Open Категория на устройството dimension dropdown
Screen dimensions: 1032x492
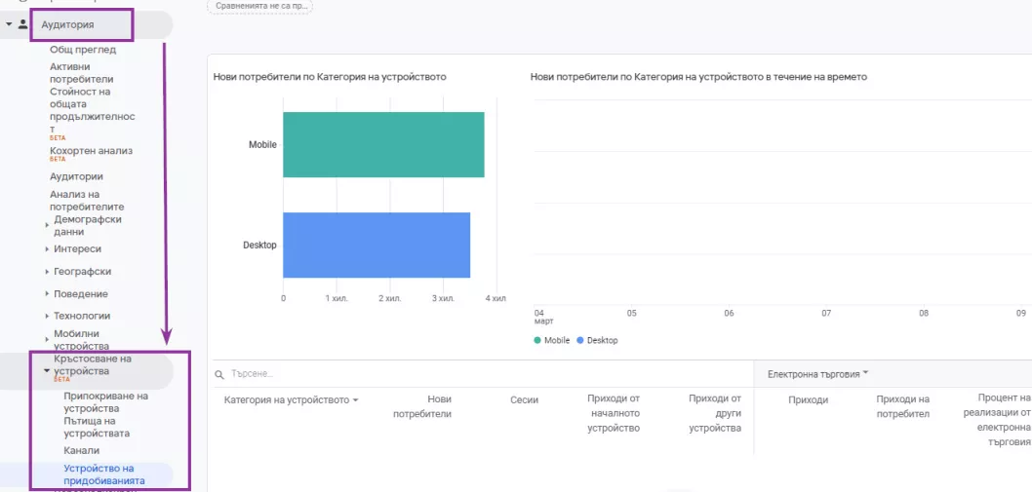292,399
